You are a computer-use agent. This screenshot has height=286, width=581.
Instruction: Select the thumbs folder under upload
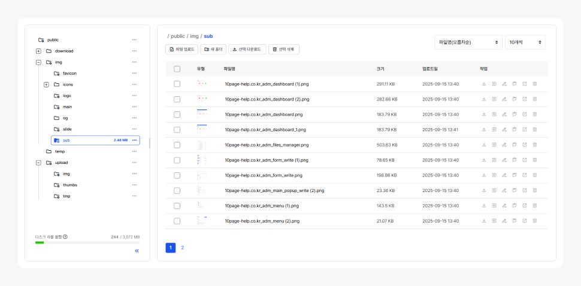(69, 185)
